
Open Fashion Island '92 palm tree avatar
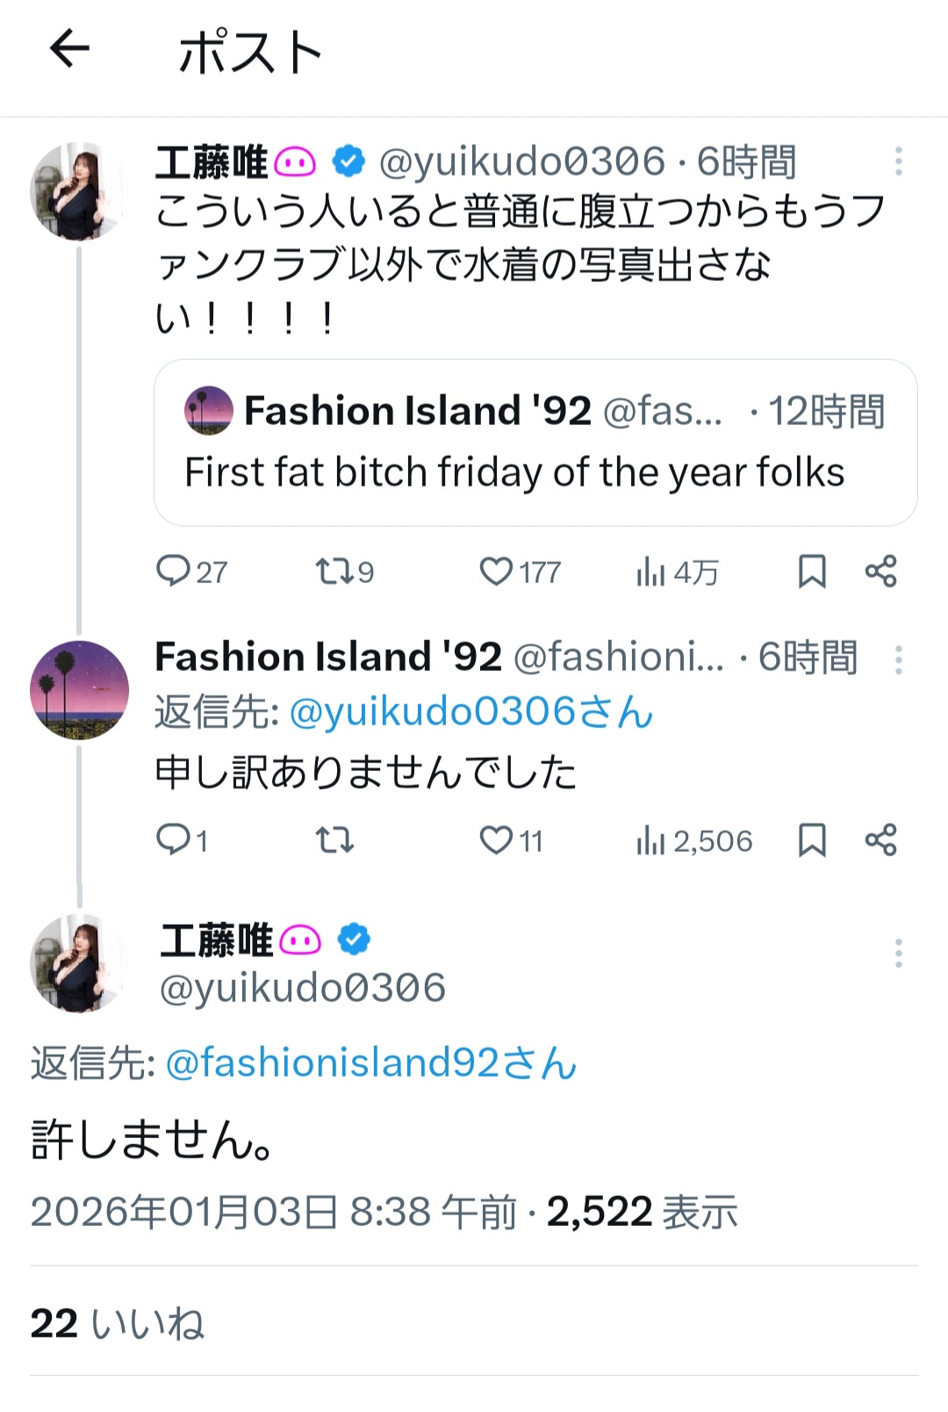[x=79, y=690]
